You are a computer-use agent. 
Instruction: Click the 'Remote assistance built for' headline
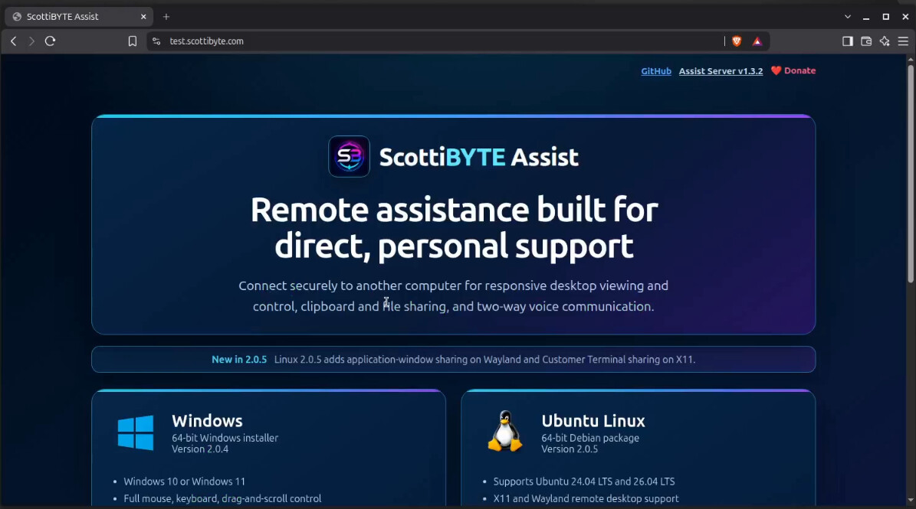pos(454,209)
